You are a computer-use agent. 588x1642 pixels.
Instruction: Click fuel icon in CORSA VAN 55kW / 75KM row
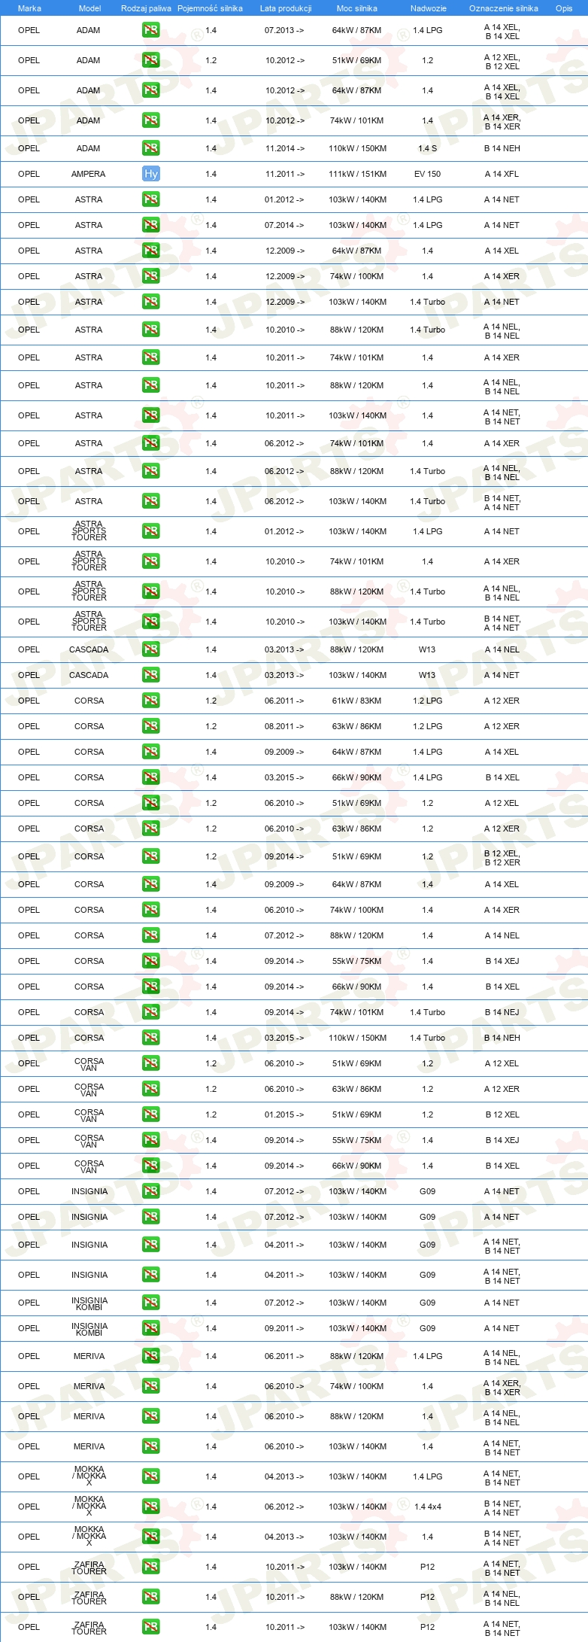150,1140
